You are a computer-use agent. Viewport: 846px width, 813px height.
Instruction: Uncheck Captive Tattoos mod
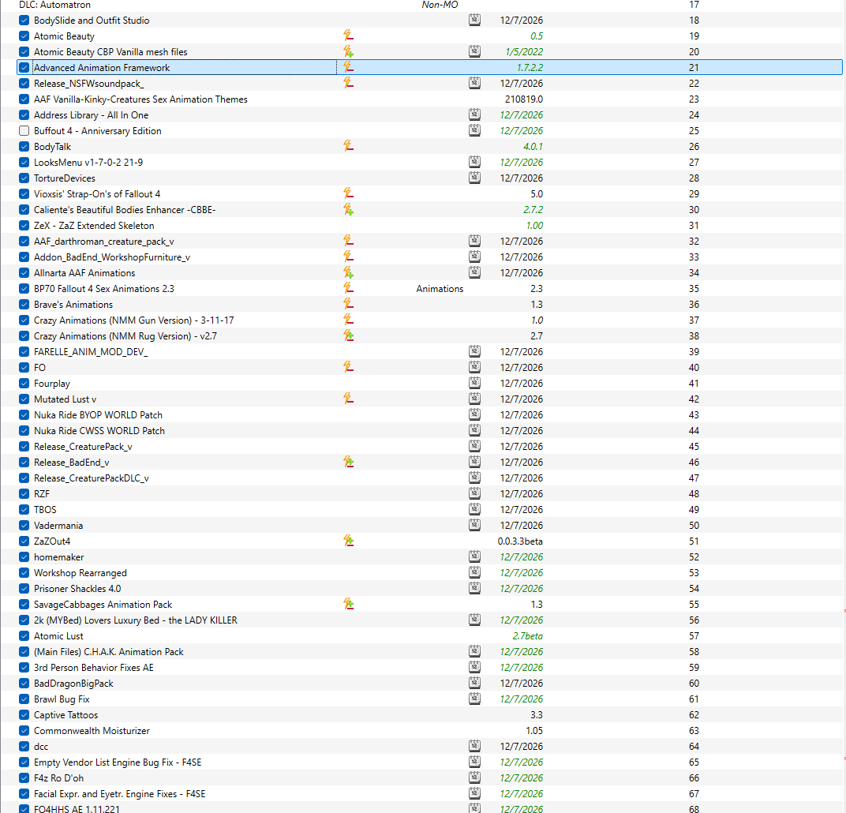24,715
